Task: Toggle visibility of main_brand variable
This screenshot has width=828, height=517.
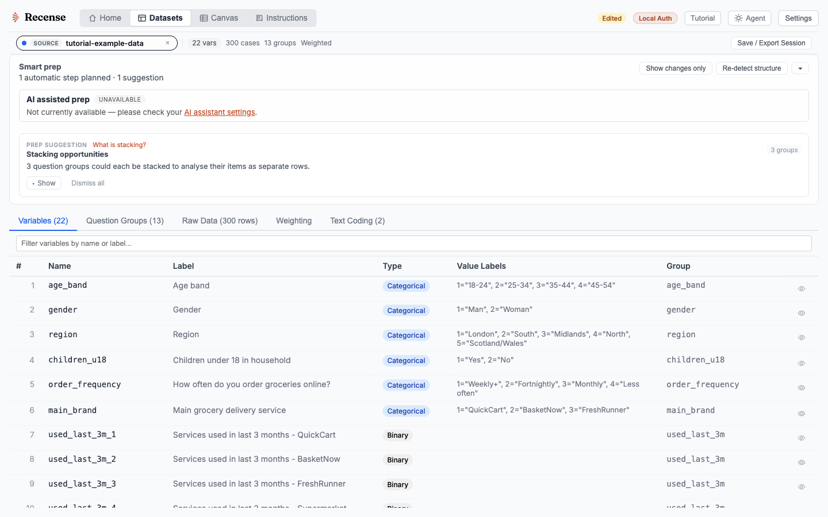Action: 801,414
